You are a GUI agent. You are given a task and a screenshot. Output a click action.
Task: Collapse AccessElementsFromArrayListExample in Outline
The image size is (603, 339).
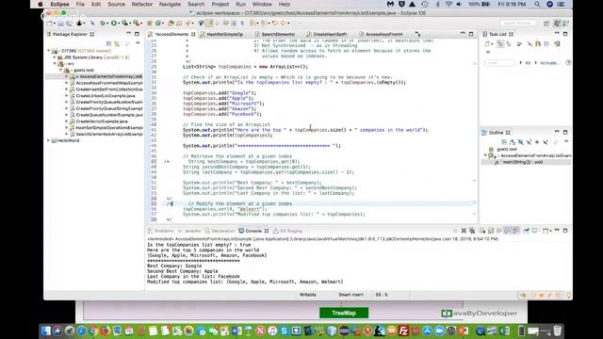(485, 155)
